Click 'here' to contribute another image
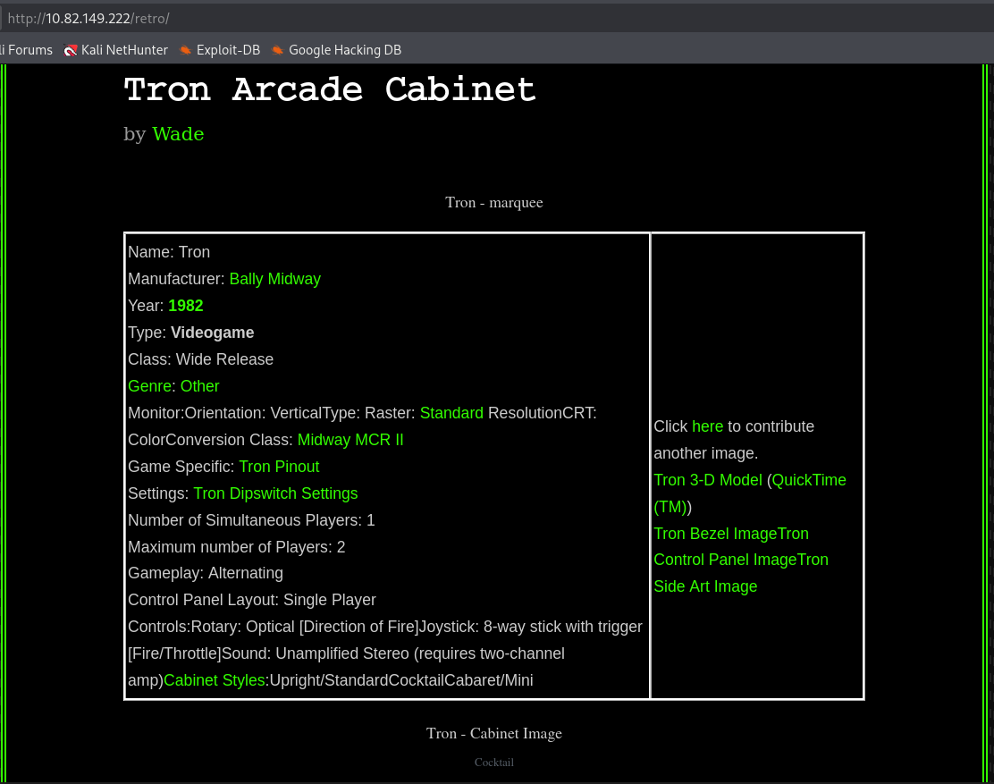This screenshot has height=784, width=994. [707, 426]
